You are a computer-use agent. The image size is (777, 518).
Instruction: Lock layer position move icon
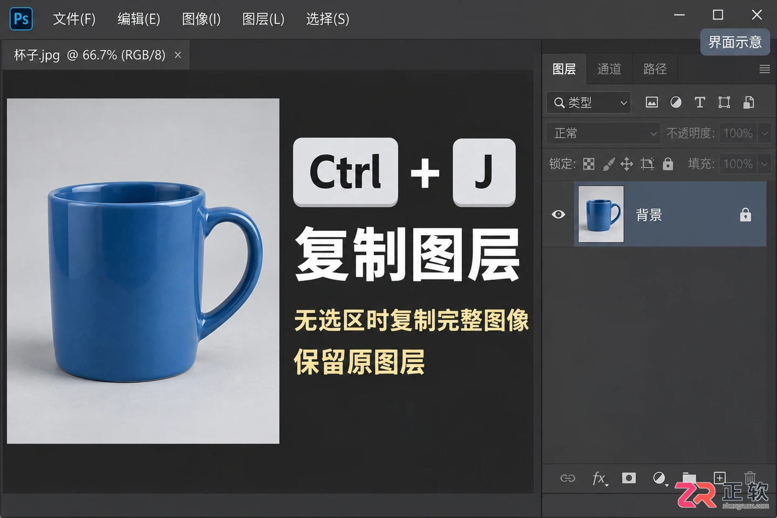point(626,164)
